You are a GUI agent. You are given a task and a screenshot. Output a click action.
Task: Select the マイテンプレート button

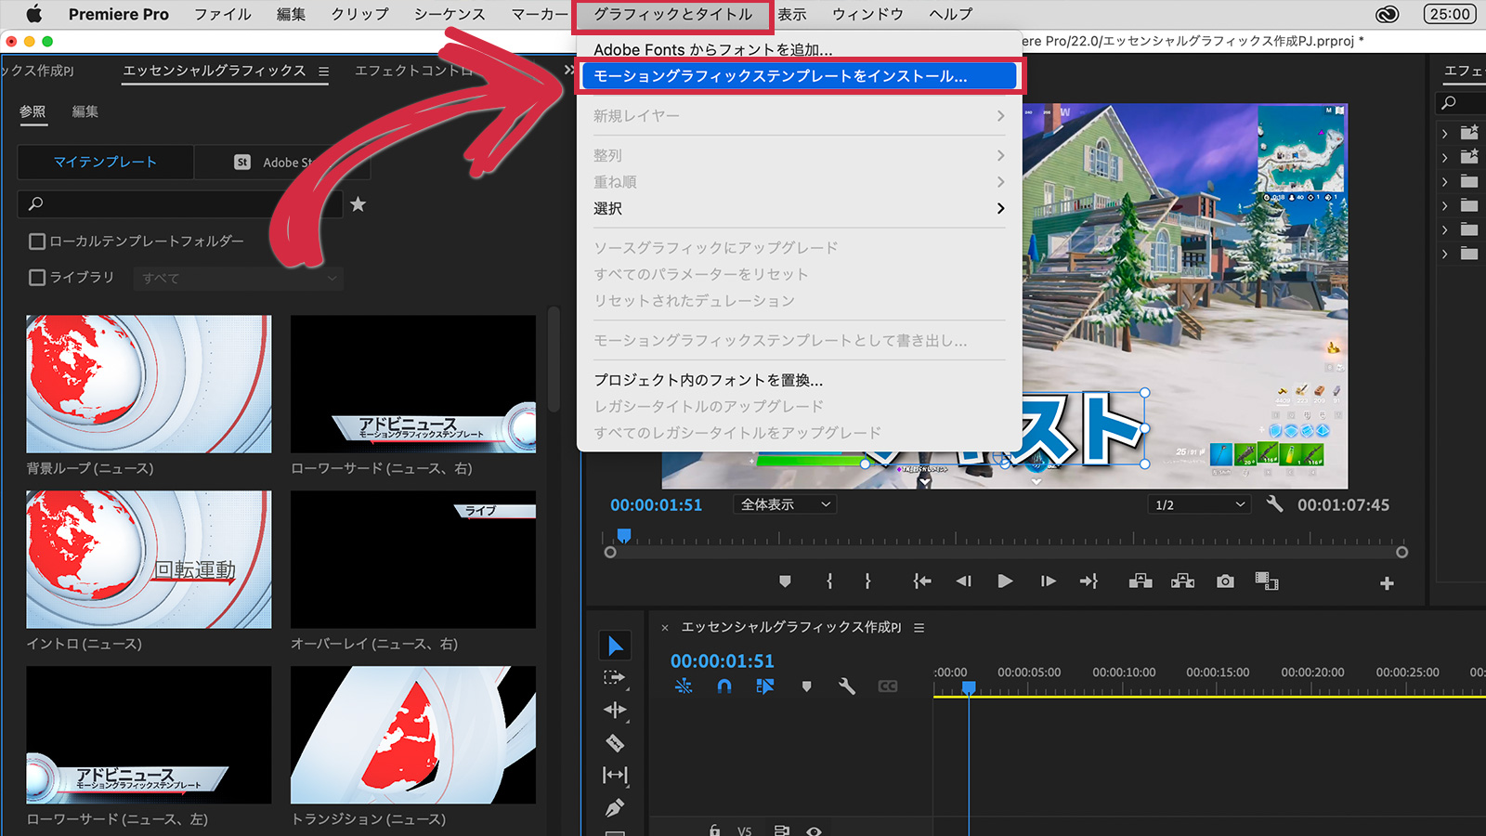(105, 162)
